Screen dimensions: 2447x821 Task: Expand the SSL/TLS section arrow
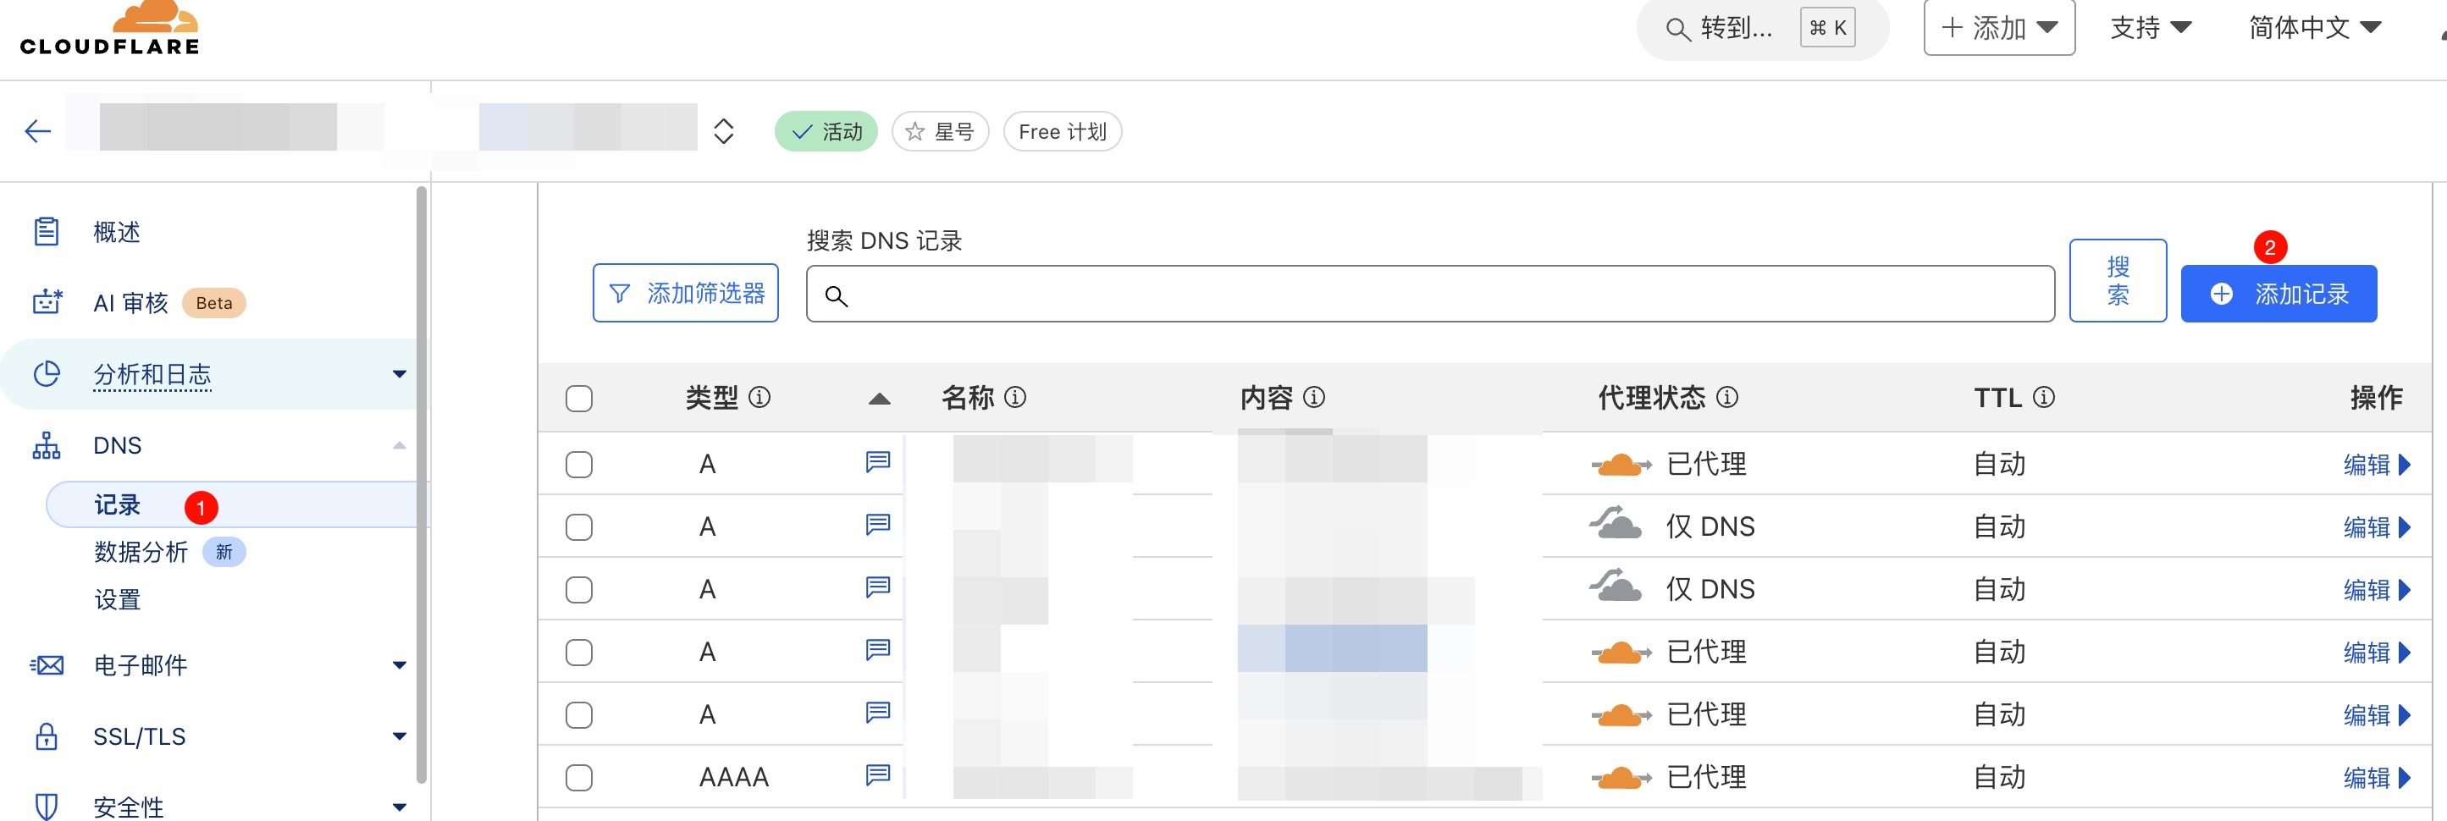click(x=399, y=736)
